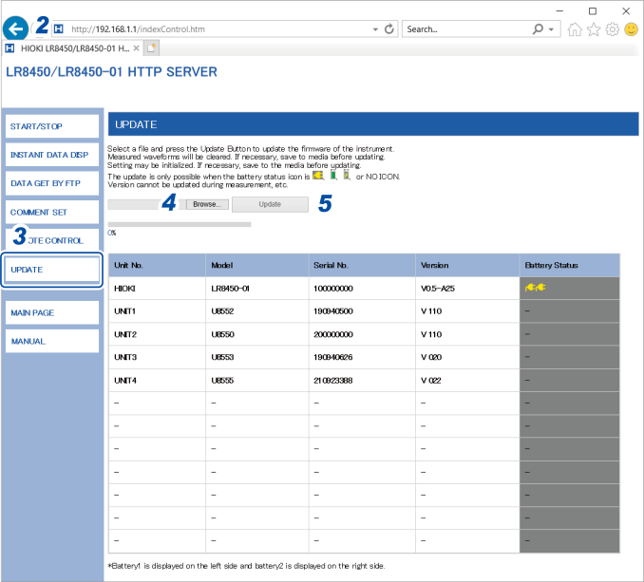Select serial number 190940500
Viewport: 644px width, 582px height.
click(362, 311)
